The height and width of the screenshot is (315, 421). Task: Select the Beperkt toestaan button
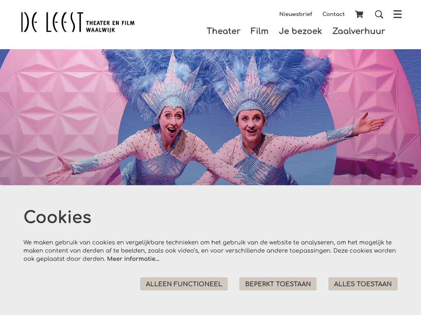point(278,284)
